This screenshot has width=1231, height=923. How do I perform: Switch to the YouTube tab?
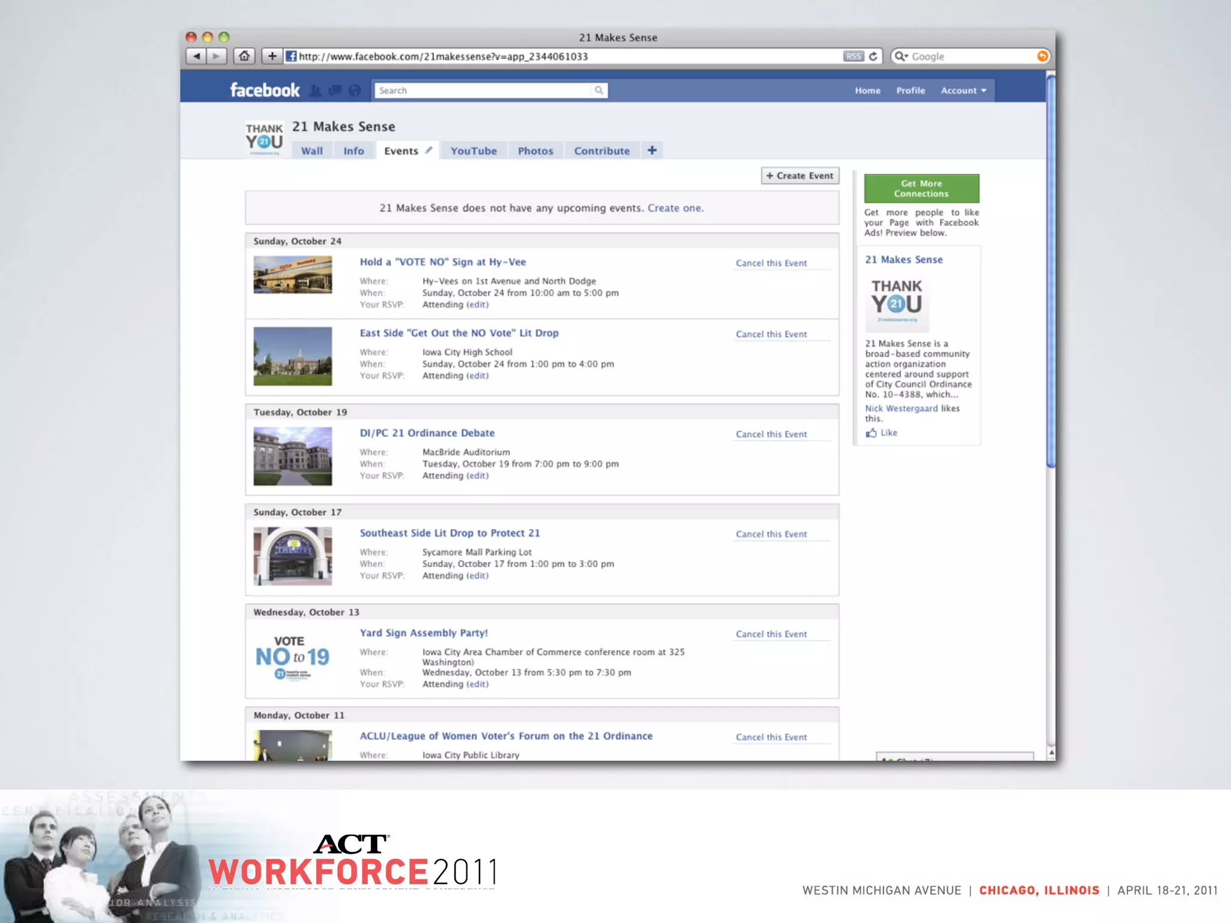(x=474, y=151)
